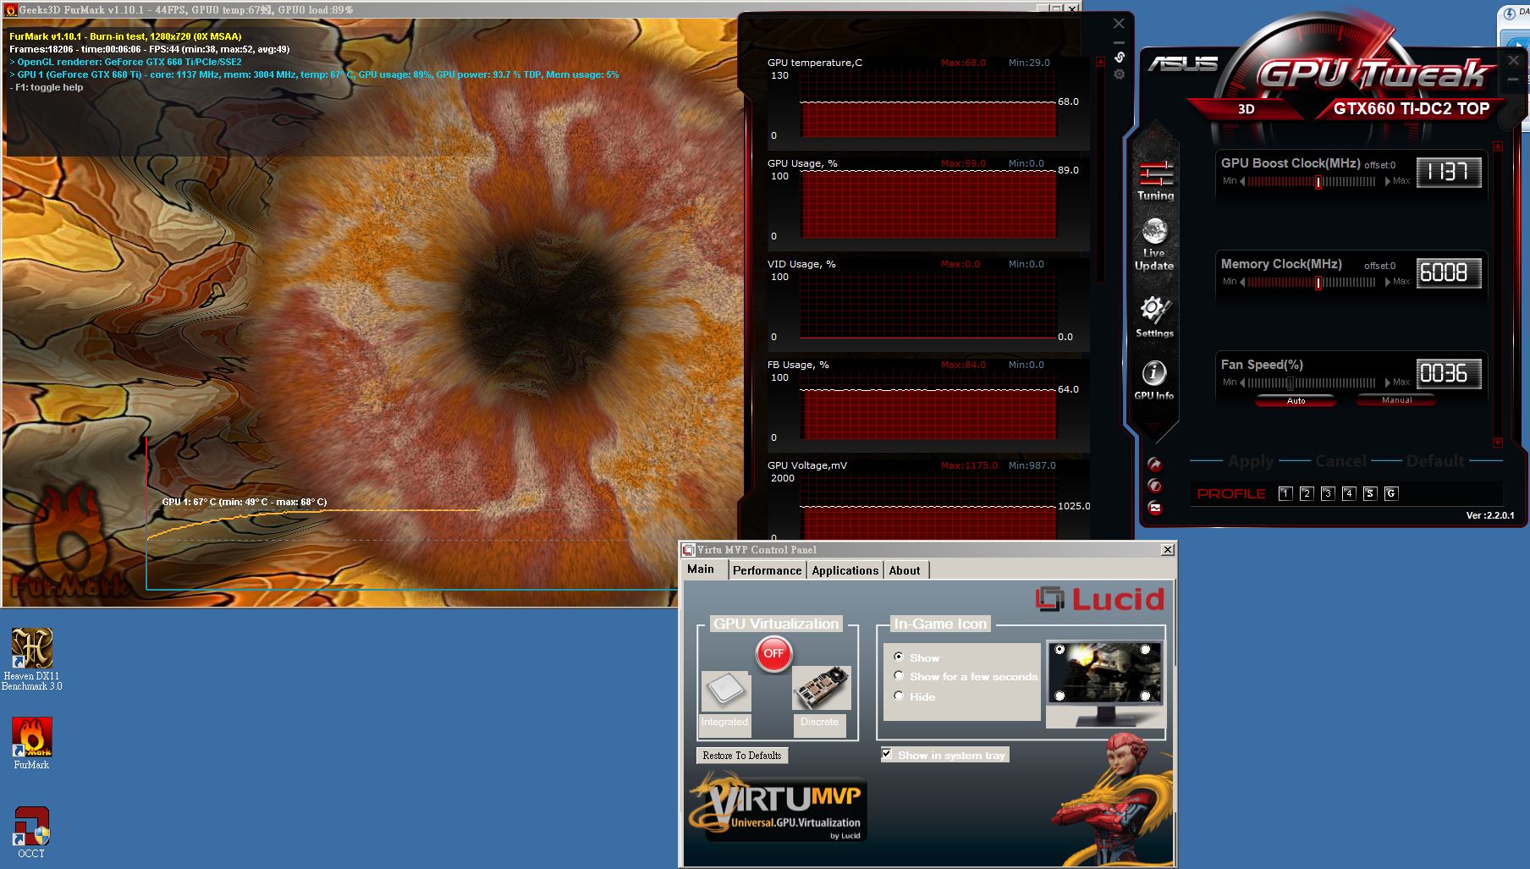
Task: Click Apply in GPU Tweak
Action: tap(1251, 461)
